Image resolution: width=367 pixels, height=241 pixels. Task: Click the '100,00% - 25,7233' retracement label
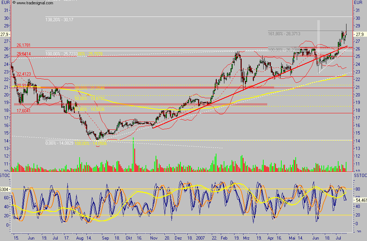click(x=62, y=54)
